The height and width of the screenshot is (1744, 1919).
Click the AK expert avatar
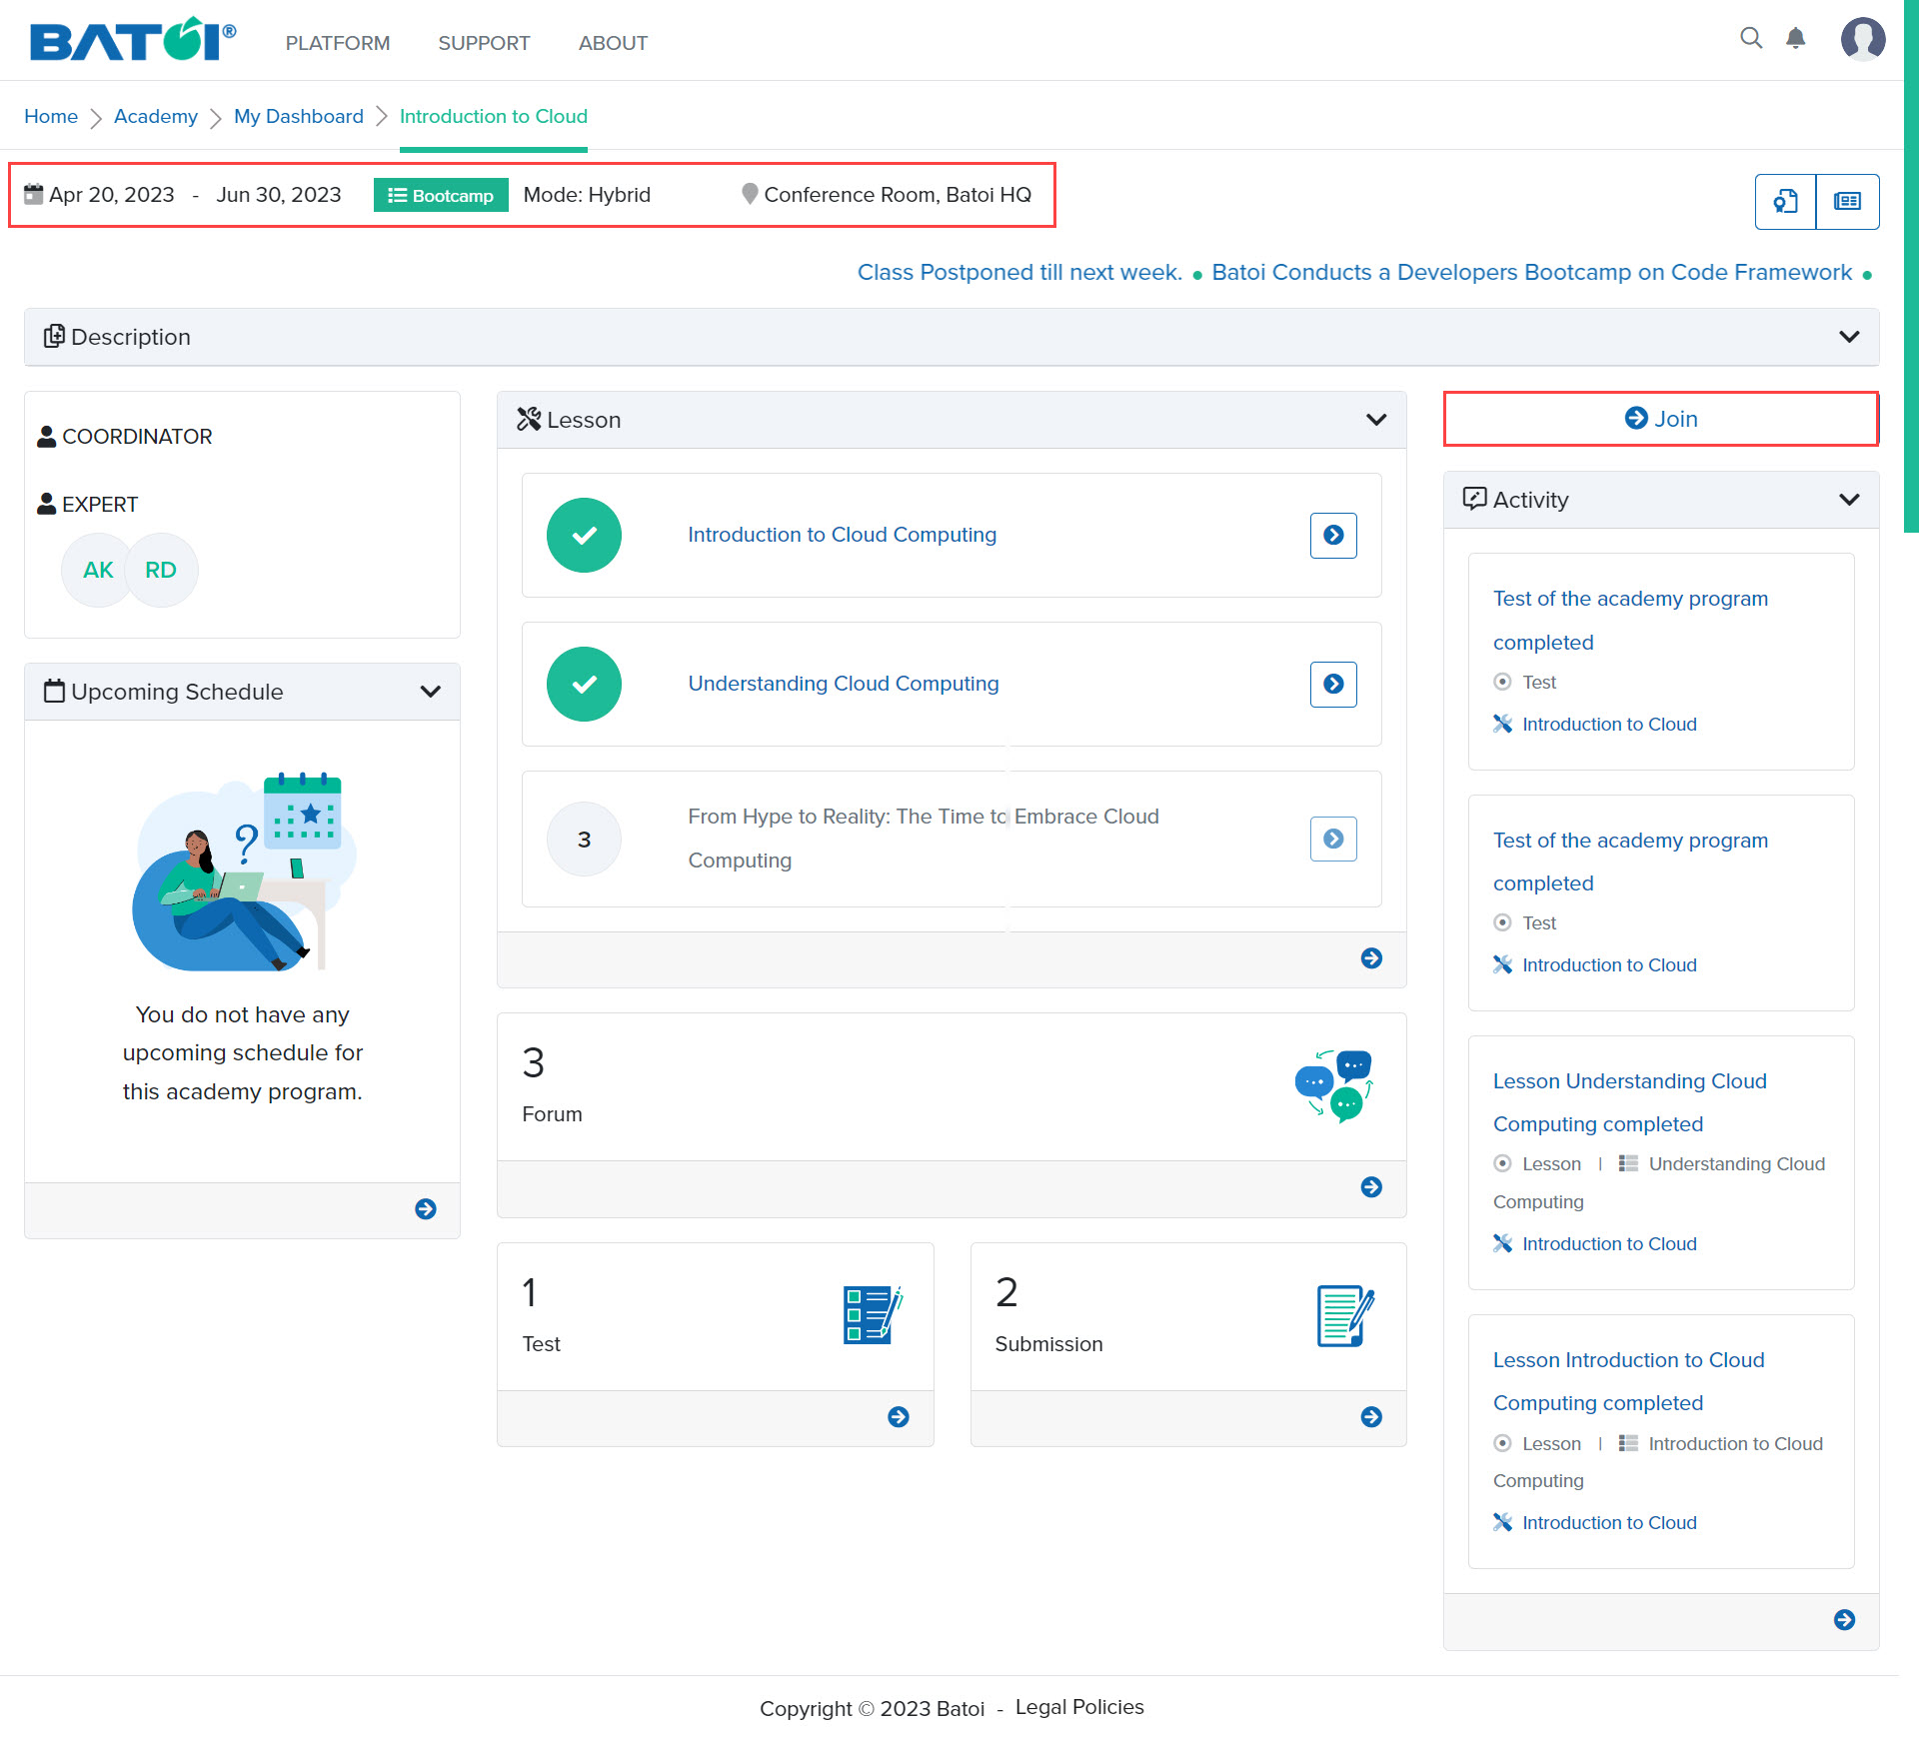tap(98, 570)
